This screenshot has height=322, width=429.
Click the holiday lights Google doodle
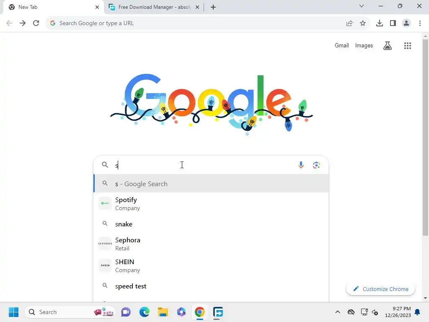click(211, 104)
